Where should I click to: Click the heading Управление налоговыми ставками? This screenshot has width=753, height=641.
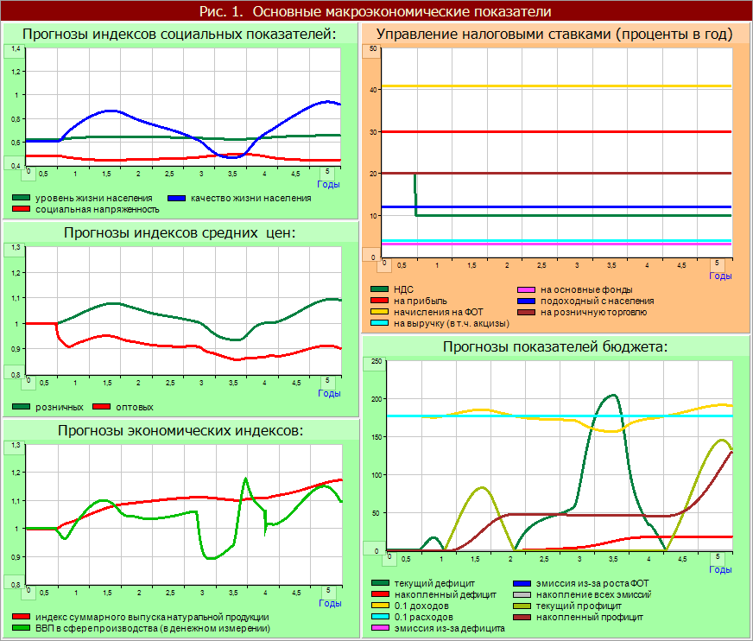pos(554,34)
